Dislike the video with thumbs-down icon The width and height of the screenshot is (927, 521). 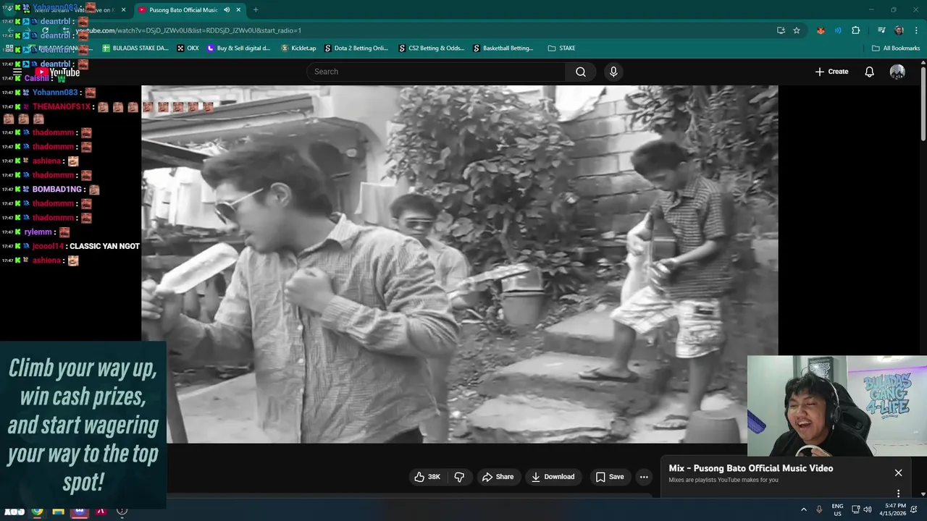pos(459,477)
